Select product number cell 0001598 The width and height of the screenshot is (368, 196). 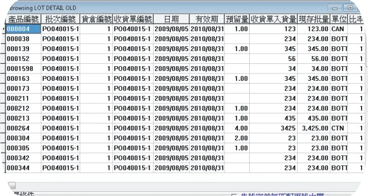click(x=23, y=69)
